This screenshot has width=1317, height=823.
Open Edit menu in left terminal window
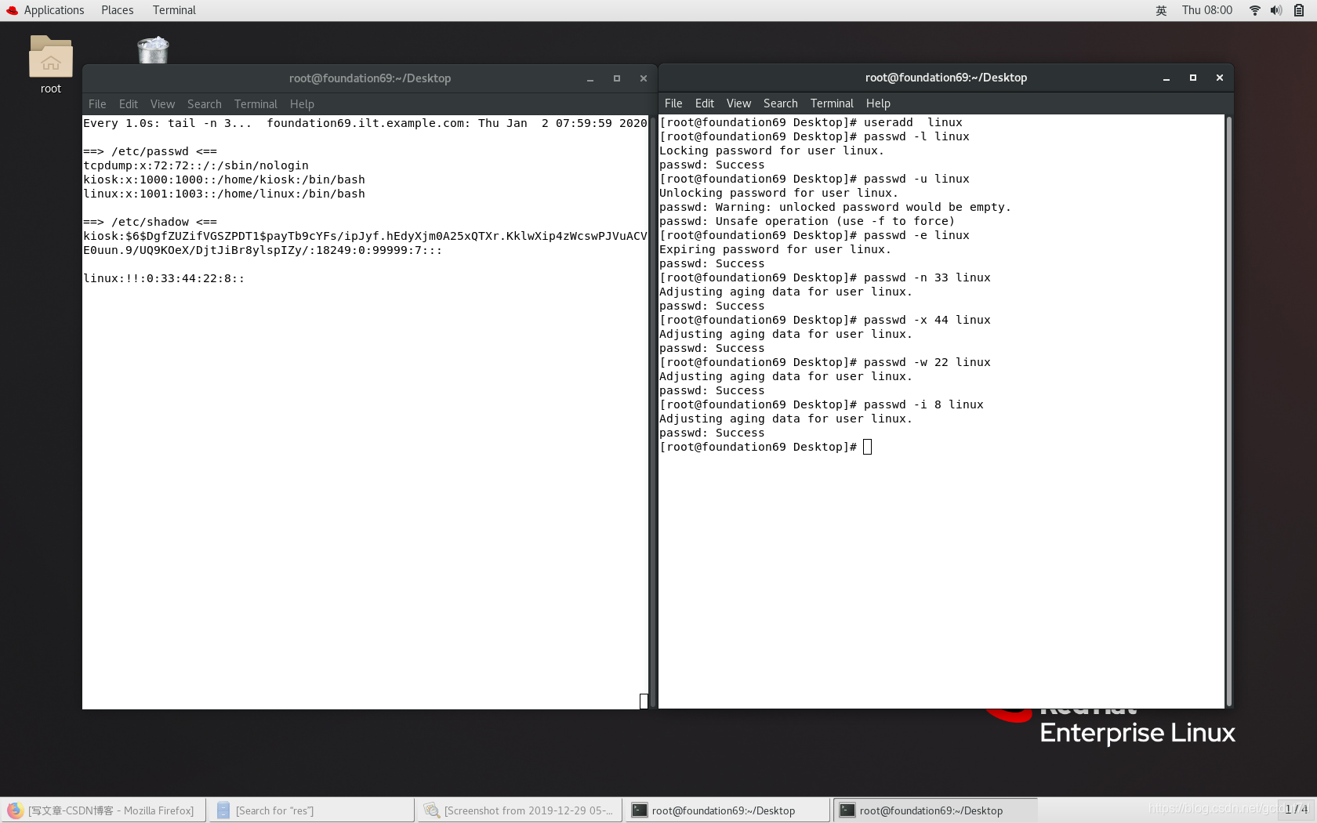128,104
